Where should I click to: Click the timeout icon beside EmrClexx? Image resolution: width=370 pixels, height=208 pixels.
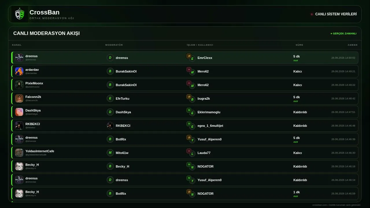[x=189, y=56]
